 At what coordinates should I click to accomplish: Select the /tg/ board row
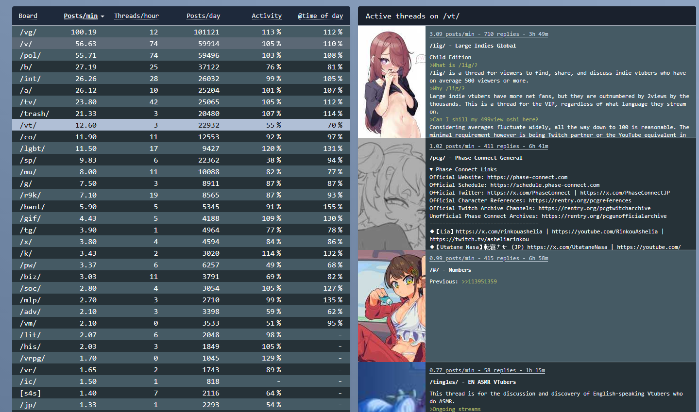tap(181, 230)
